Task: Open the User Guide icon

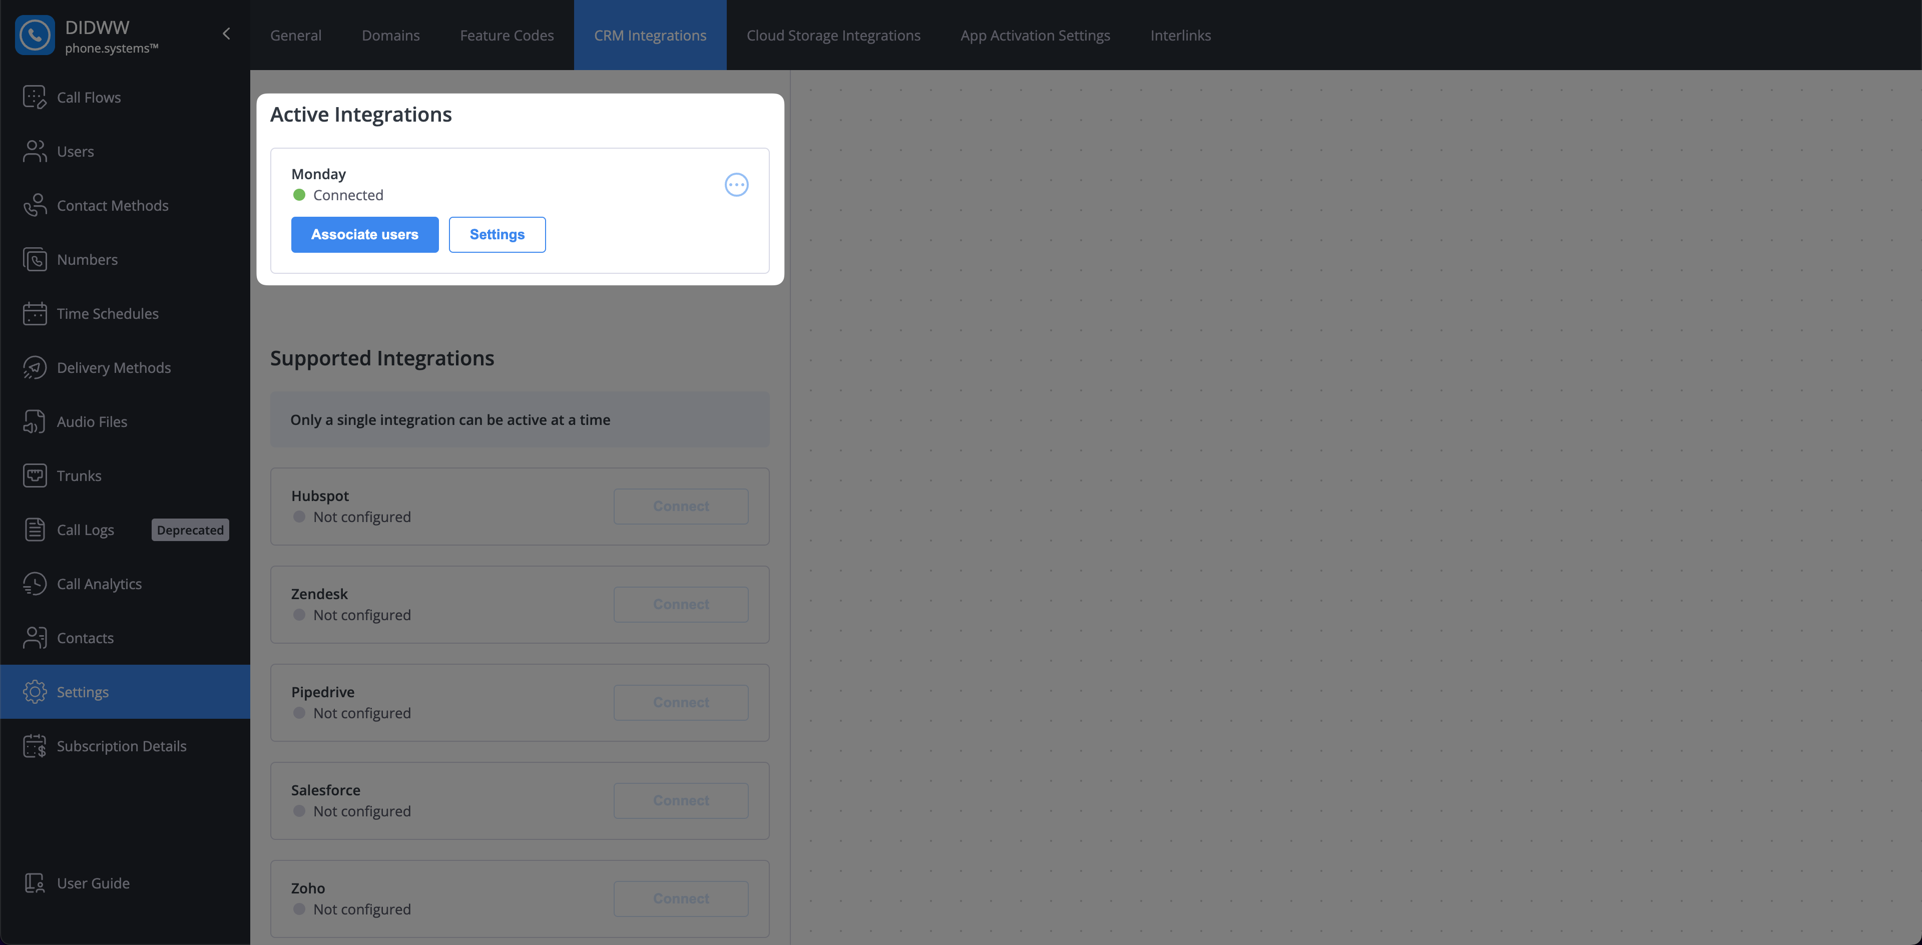Action: tap(35, 883)
